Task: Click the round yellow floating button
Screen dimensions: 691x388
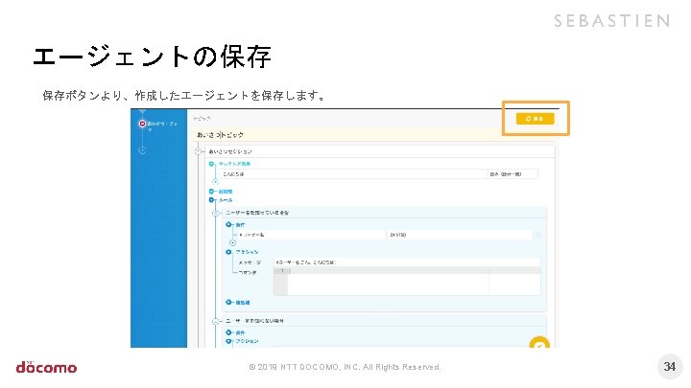Action: pyautogui.click(x=539, y=342)
